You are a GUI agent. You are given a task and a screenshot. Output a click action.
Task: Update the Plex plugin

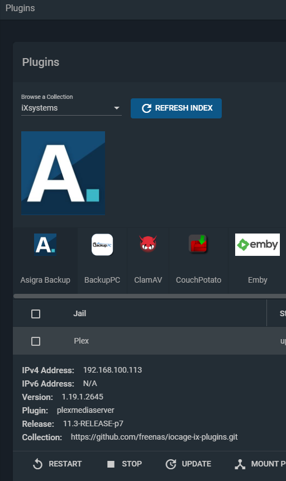tap(188, 464)
